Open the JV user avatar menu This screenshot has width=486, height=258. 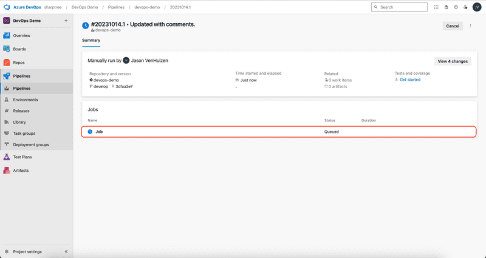(477, 7)
